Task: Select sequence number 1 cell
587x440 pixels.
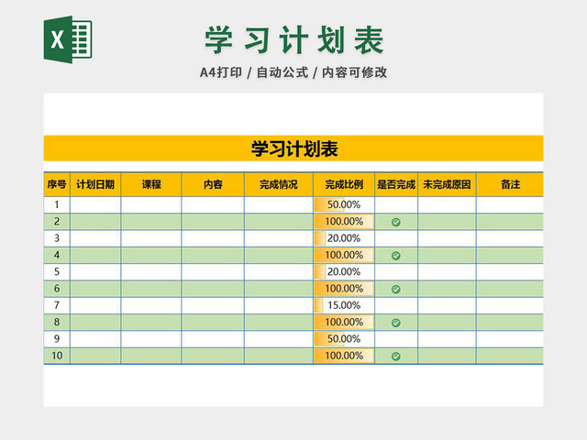Action: point(57,204)
